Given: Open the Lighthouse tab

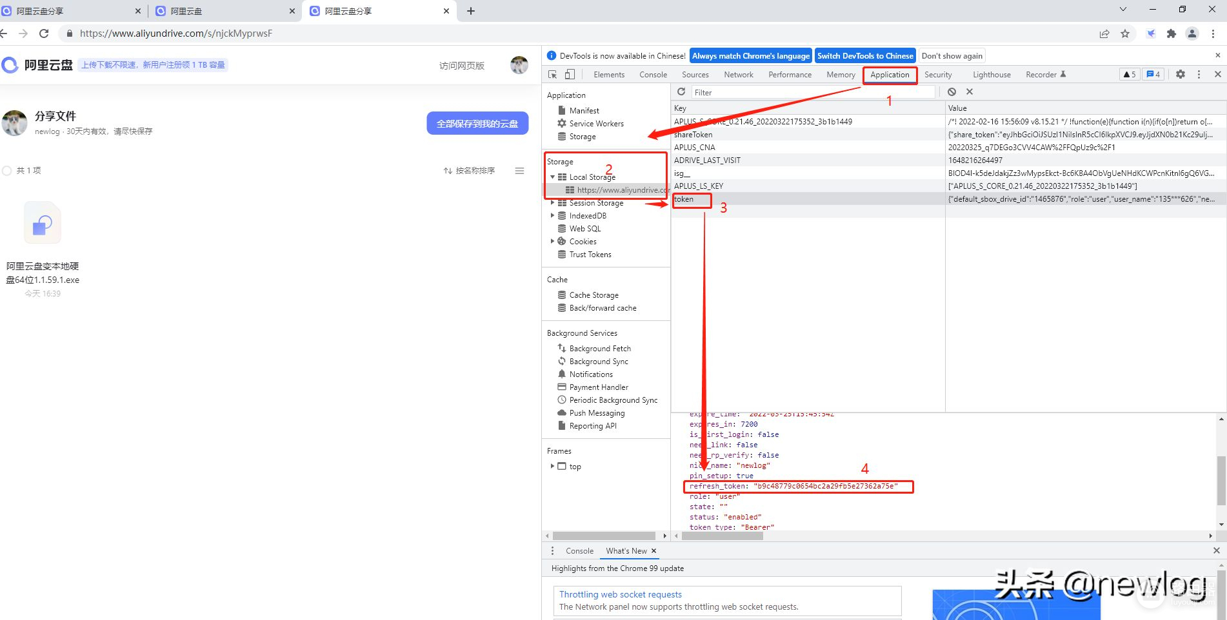Looking at the screenshot, I should (992, 75).
